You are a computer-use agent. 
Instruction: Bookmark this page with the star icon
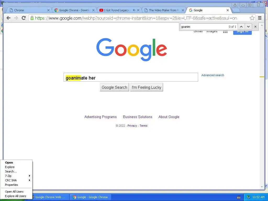click(252, 18)
